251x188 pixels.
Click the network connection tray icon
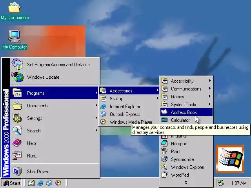pyautogui.click(x=221, y=183)
